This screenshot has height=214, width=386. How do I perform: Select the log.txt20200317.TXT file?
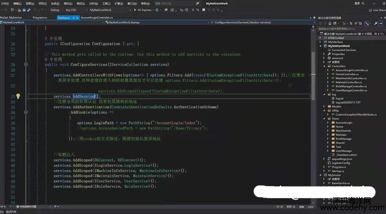coord(348,102)
